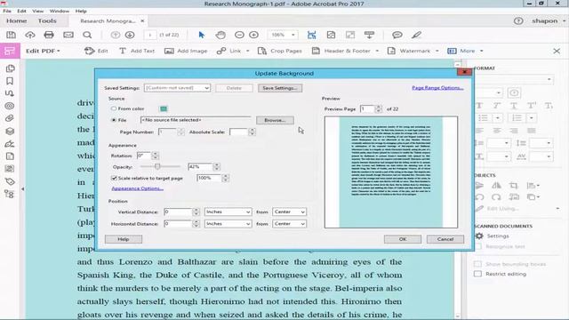
Task: Click Save Settings... button
Action: (x=280, y=88)
